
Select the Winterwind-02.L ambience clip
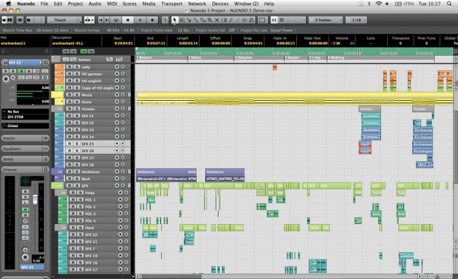tap(162, 179)
